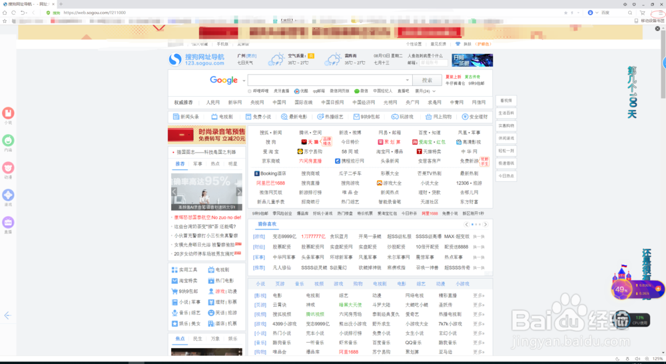666x364 pixels.
Task: Click the 玩游戏 gamepad icon link
Action: (394, 117)
